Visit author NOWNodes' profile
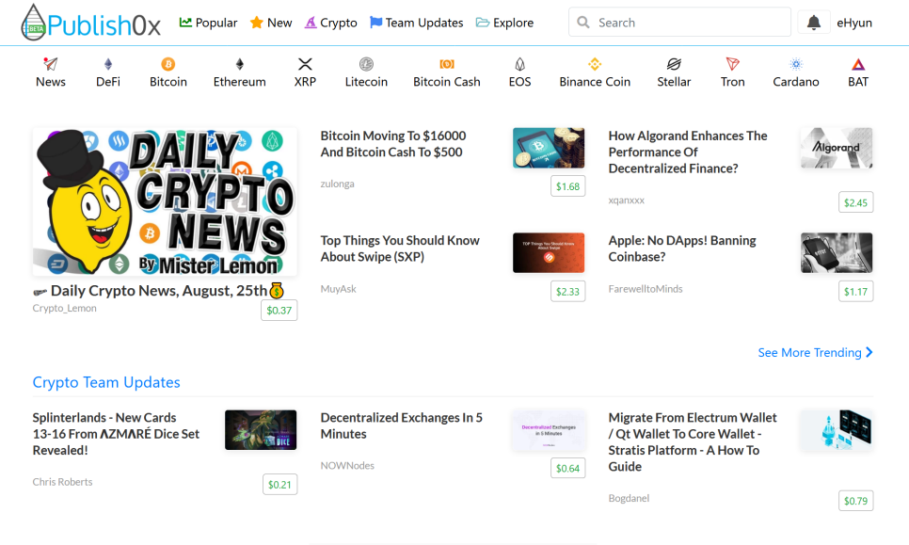The image size is (909, 545). 347,466
